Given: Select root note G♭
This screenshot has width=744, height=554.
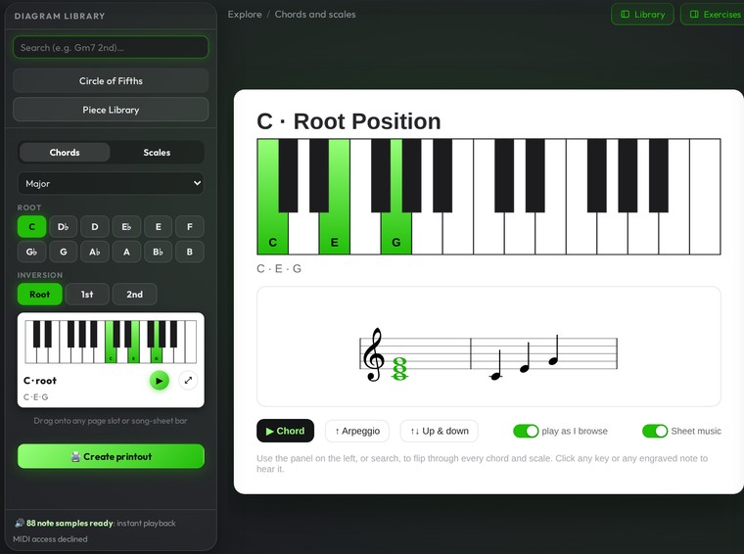Looking at the screenshot, I should click(x=31, y=252).
